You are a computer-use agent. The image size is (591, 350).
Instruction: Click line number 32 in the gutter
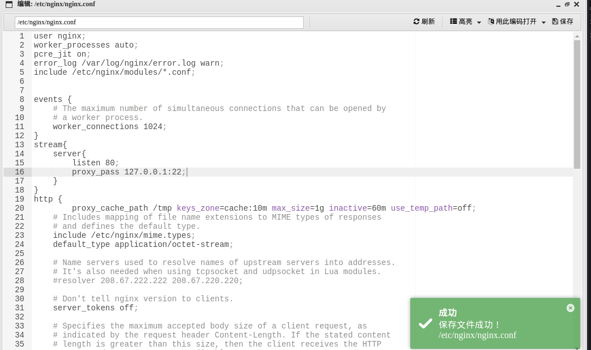coord(20,317)
